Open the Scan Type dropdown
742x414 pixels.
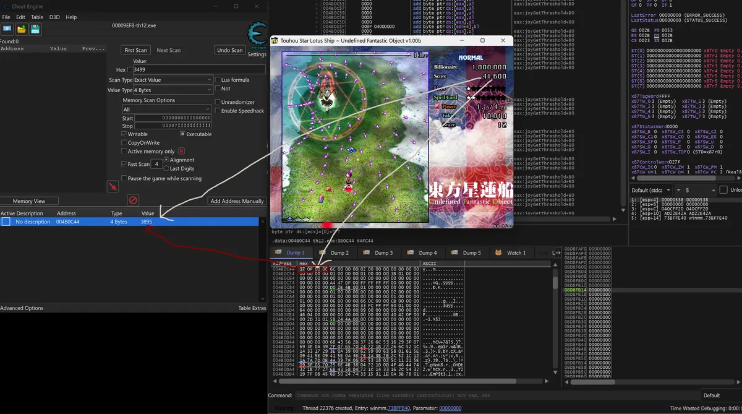(x=173, y=80)
